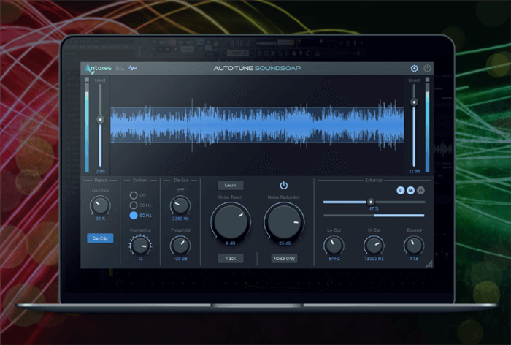Click the 32 dB boost value
This screenshot has width=511, height=345.
(x=414, y=171)
